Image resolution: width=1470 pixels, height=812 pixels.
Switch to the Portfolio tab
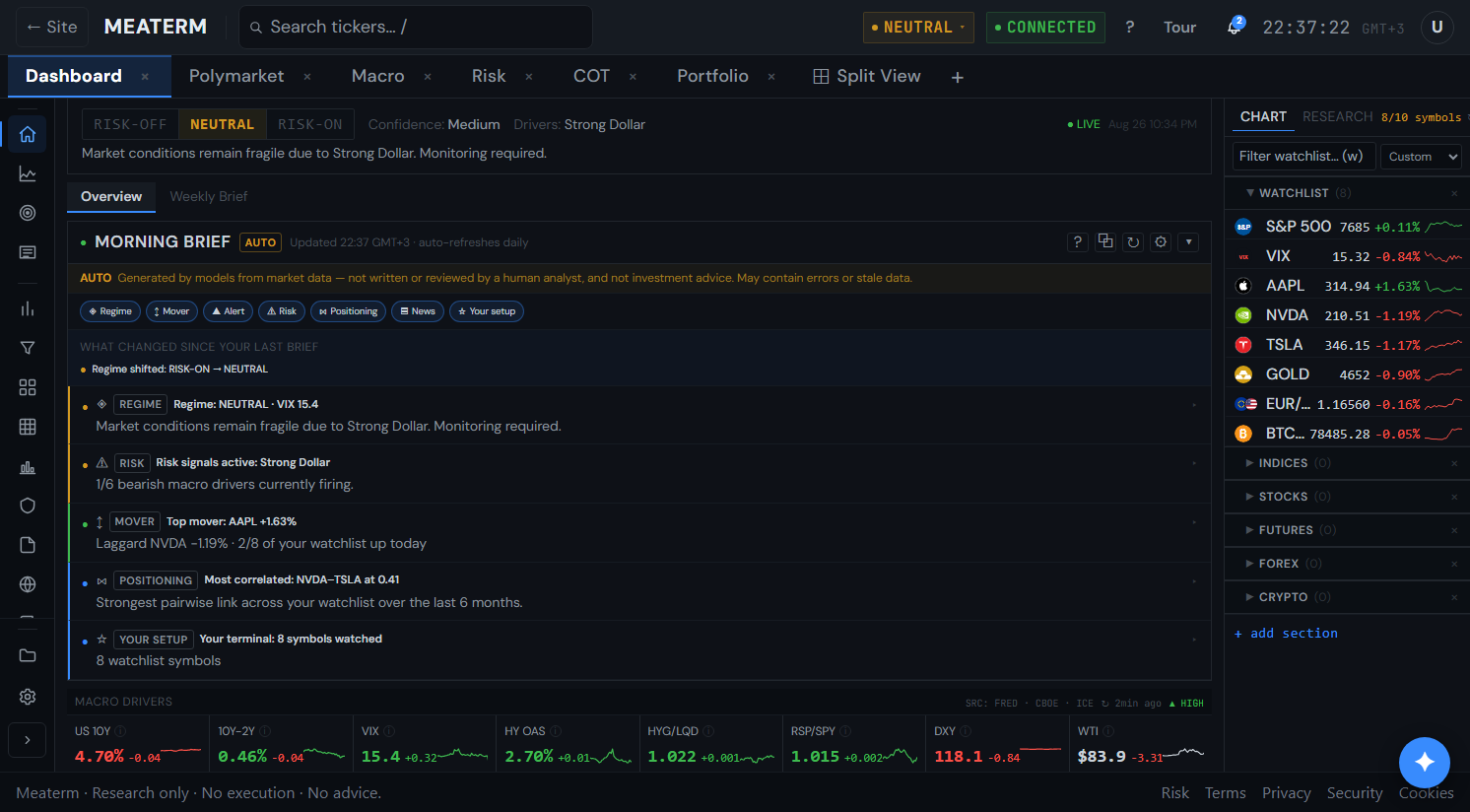[712, 76]
